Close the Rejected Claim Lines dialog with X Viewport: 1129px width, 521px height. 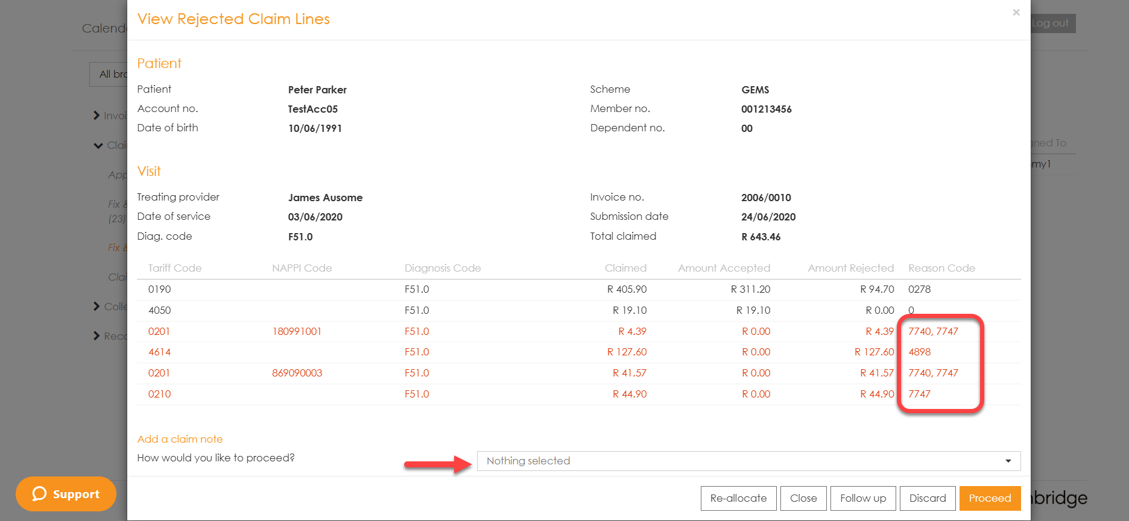pyautogui.click(x=1016, y=12)
